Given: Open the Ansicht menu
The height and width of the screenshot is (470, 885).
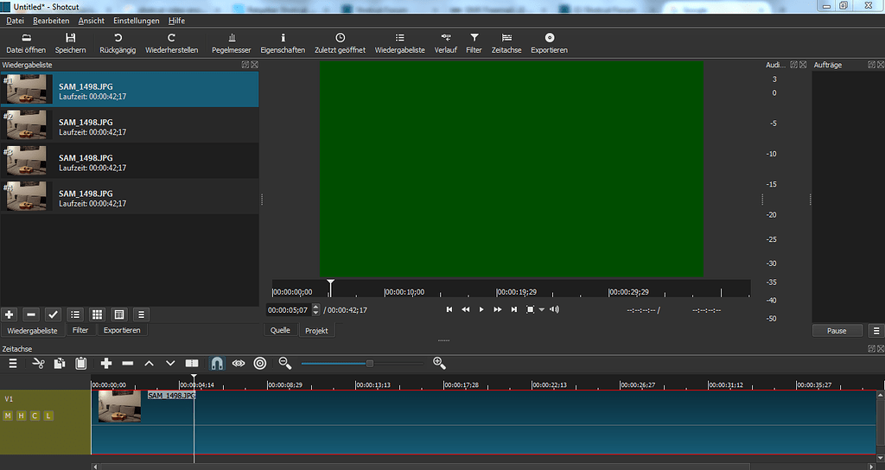Looking at the screenshot, I should point(92,21).
